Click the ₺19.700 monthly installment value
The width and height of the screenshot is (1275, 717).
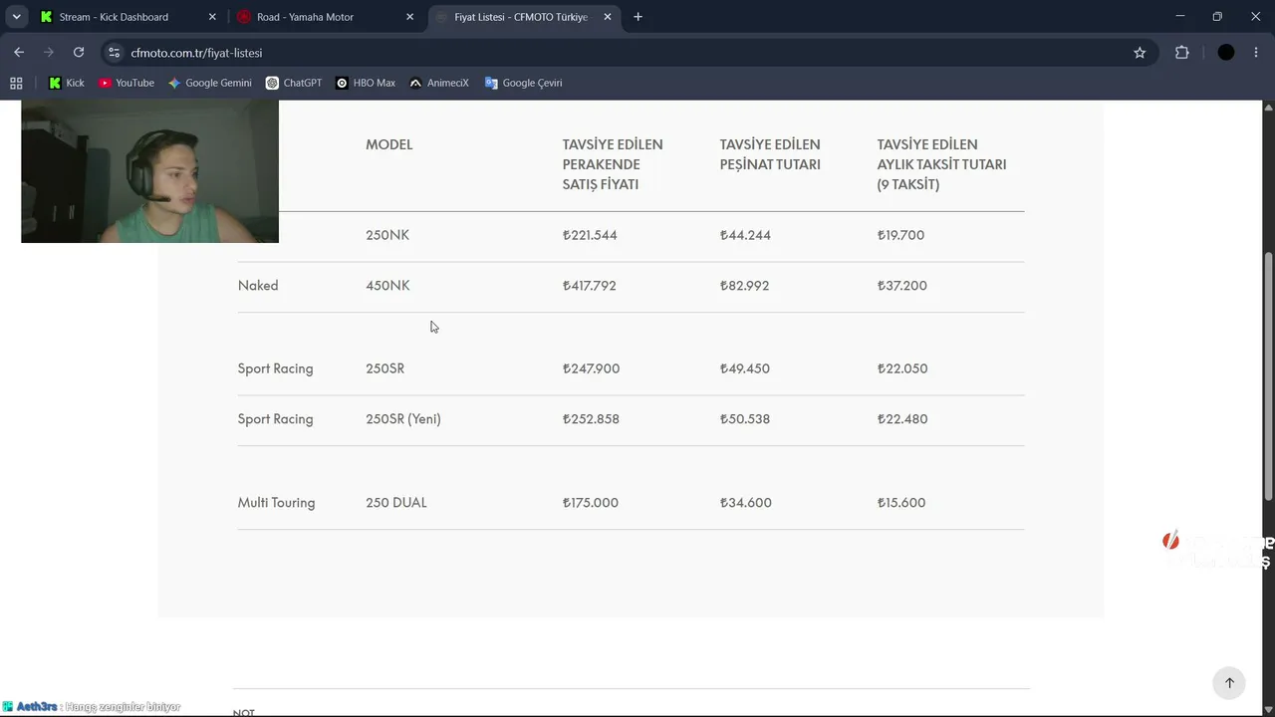[900, 235]
